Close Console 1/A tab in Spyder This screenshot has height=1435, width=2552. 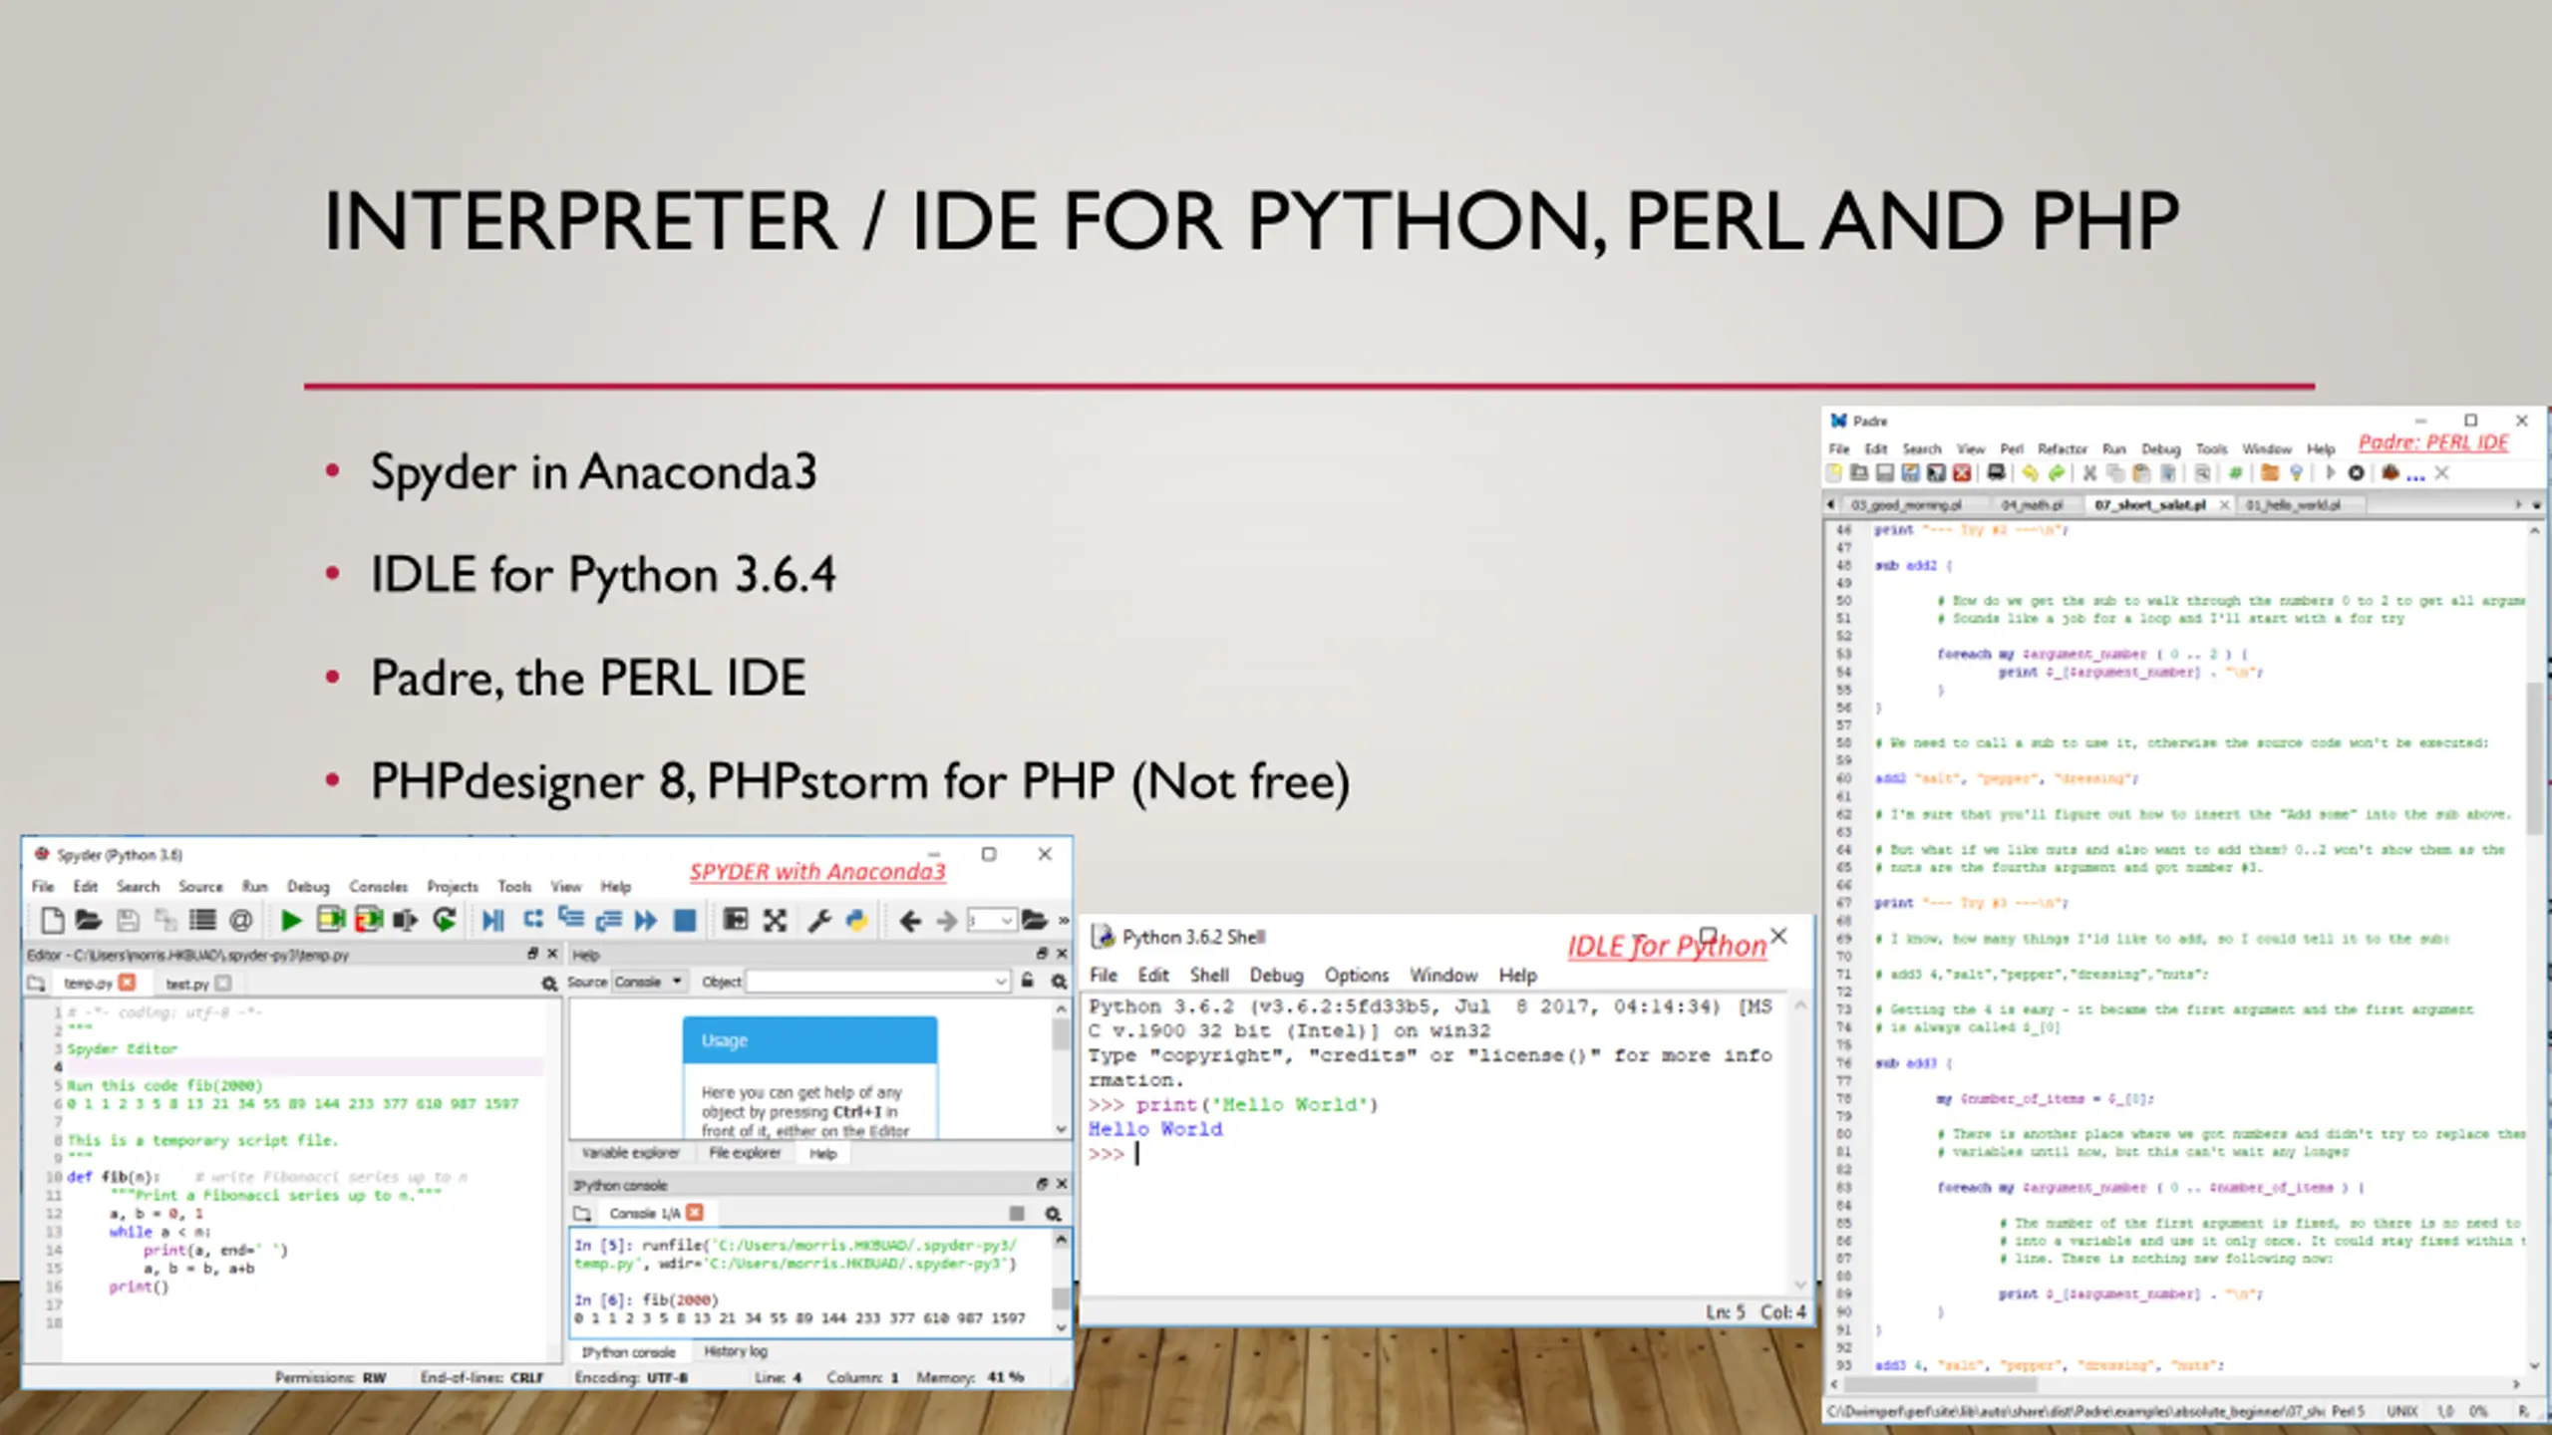pyautogui.click(x=695, y=1213)
